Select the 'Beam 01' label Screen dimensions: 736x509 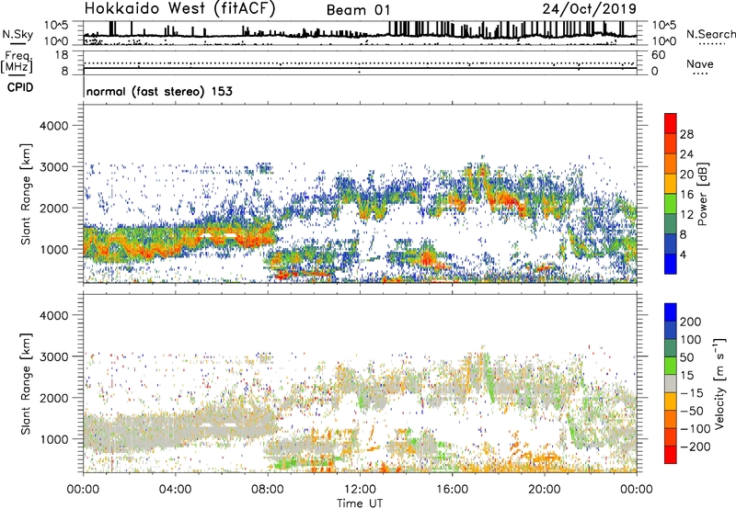click(358, 10)
